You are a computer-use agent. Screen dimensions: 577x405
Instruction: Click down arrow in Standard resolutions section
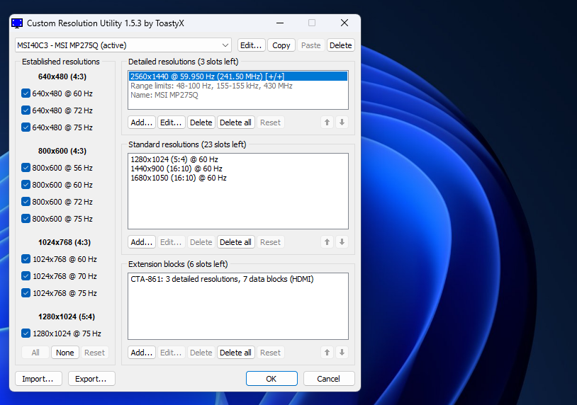342,242
